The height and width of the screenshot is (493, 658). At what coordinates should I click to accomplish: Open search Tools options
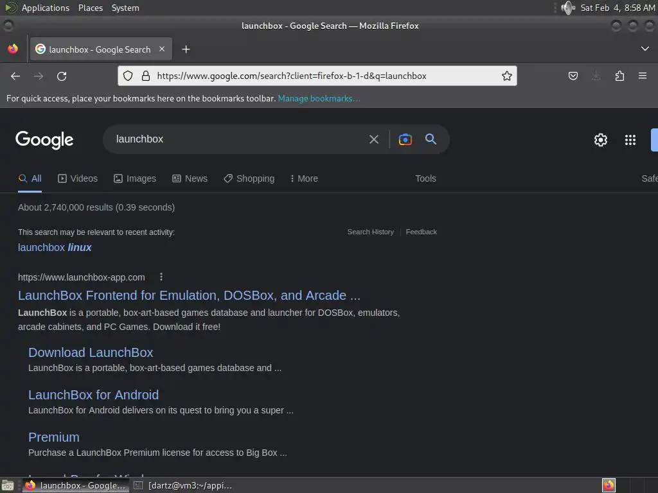(425, 178)
